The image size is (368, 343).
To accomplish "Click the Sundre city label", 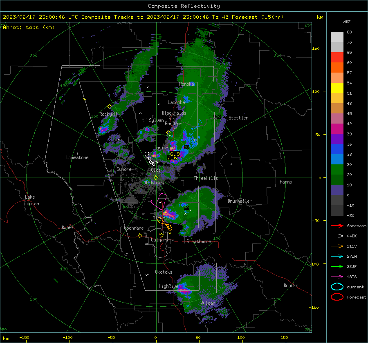I will 124,169.
